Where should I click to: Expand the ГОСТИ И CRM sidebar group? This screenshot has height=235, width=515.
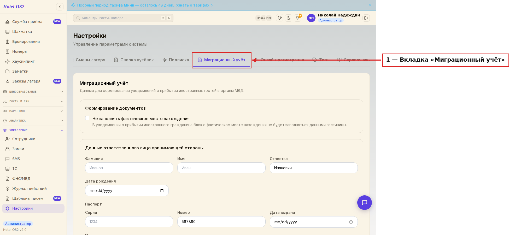point(33,101)
